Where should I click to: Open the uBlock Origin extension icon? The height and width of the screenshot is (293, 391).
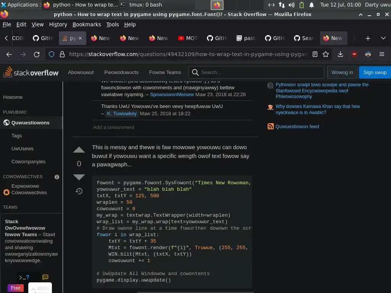point(354,54)
